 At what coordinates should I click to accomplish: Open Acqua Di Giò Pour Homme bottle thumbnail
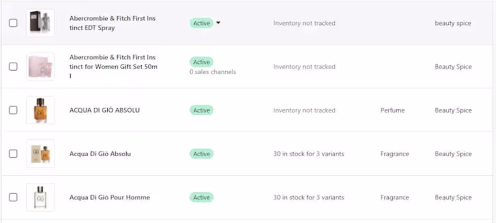(x=40, y=197)
